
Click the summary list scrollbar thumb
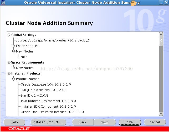coord(161,41)
